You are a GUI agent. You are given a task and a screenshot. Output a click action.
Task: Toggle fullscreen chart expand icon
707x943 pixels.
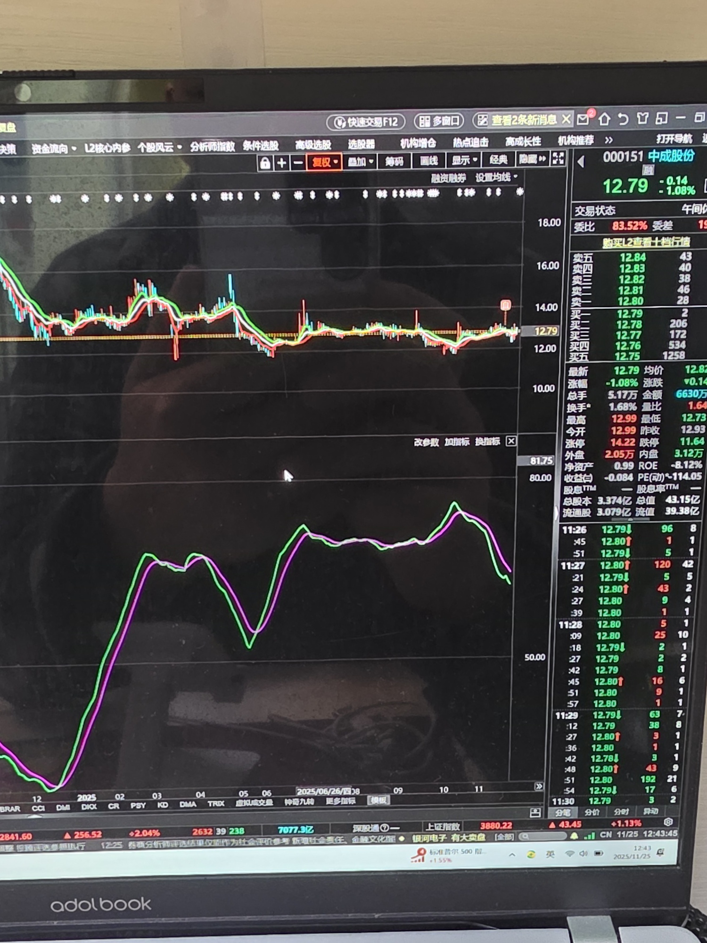[x=558, y=158]
